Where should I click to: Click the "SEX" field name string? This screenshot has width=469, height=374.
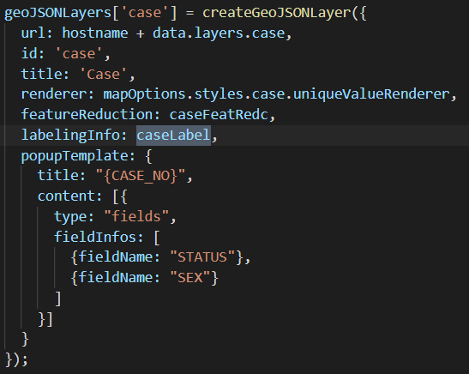pos(190,278)
